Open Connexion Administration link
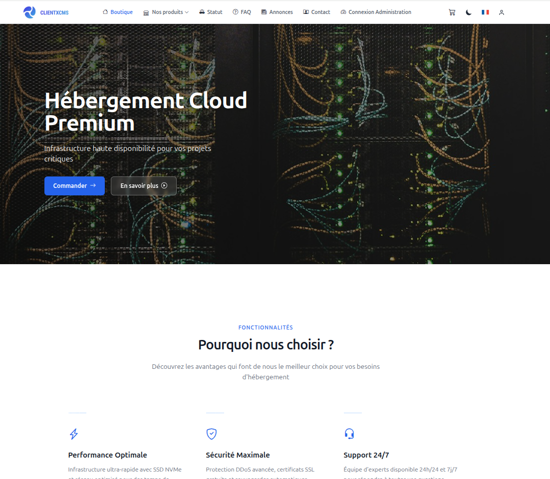 376,12
